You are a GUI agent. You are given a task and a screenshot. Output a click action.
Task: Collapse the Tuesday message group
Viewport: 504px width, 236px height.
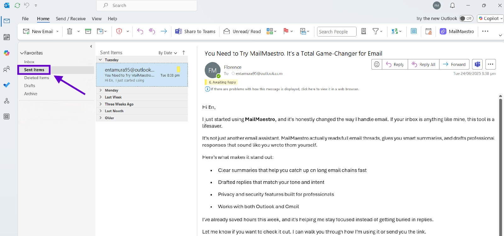click(100, 60)
